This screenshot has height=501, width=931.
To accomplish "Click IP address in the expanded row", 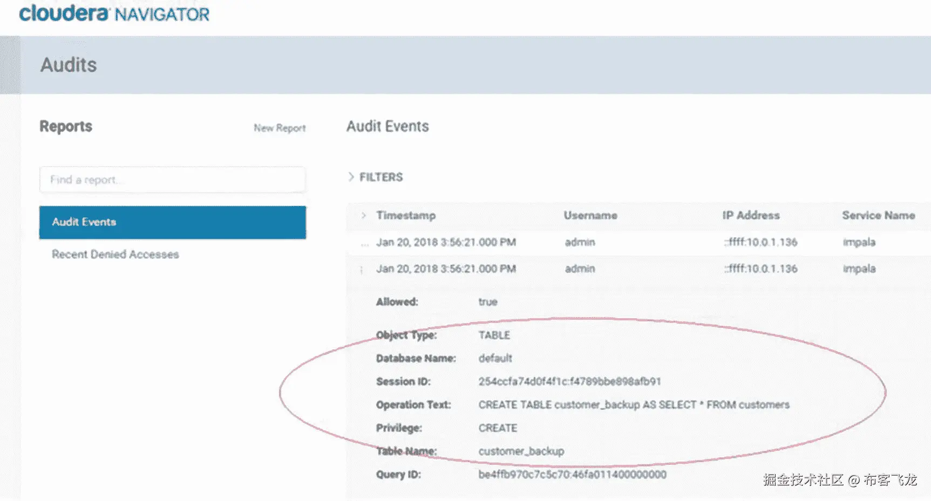I will [760, 269].
